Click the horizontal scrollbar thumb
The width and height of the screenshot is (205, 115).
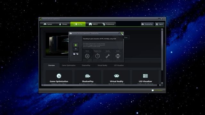(x=100, y=85)
